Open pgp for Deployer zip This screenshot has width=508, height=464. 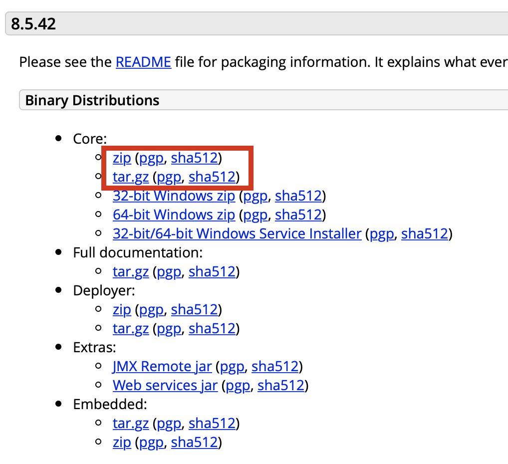pyautogui.click(x=151, y=310)
